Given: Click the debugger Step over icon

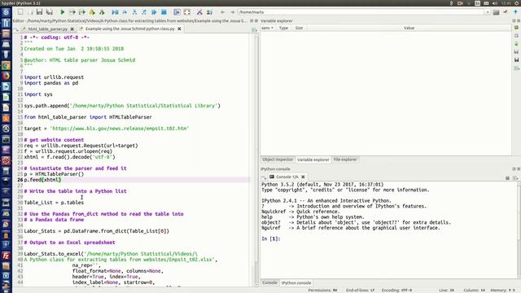Looking at the screenshot, I should pyautogui.click(x=125, y=12).
